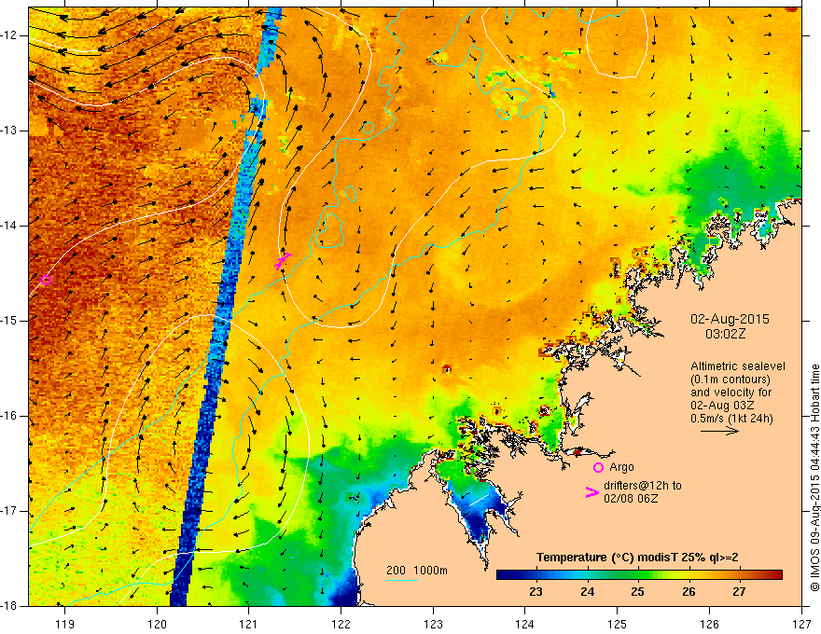Click the "Argo" legend label
This screenshot has width=821, height=634.
pos(621,467)
